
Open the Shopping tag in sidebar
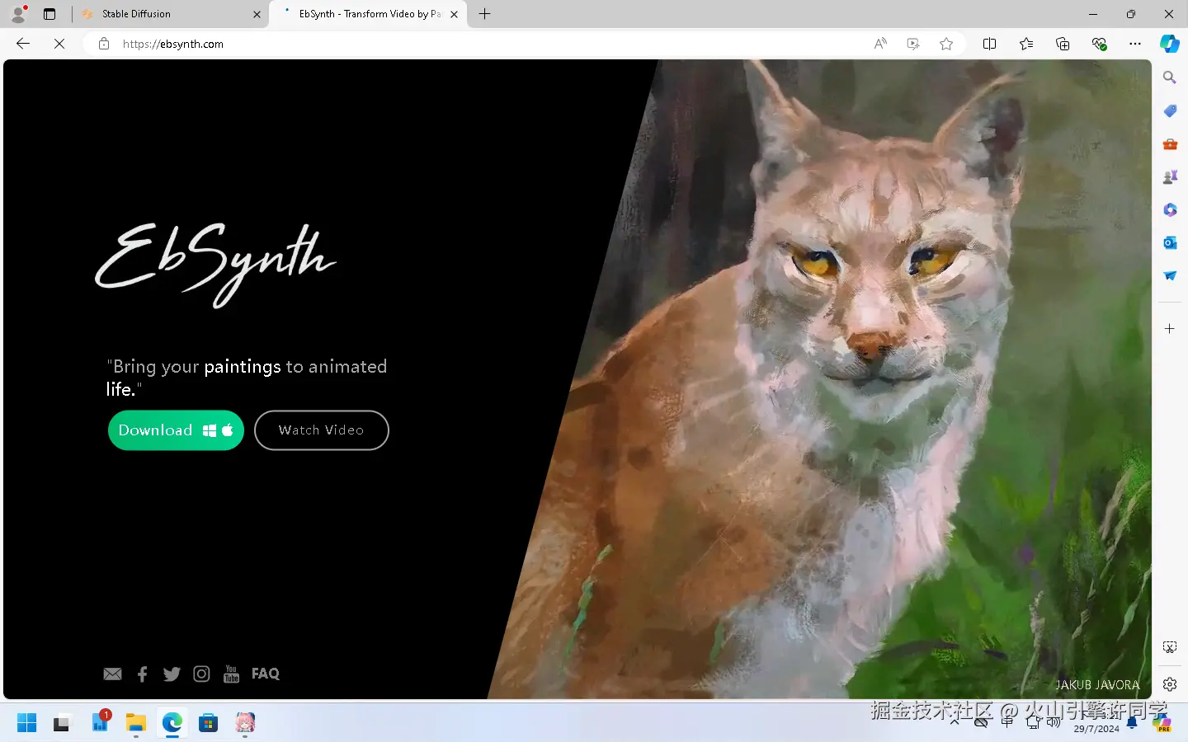1170,110
